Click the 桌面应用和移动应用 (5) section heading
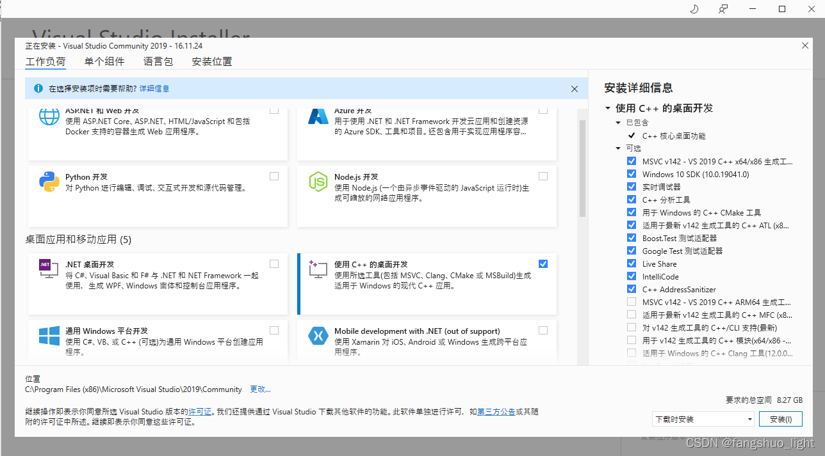Screen dimensions: 825x456 point(78,240)
